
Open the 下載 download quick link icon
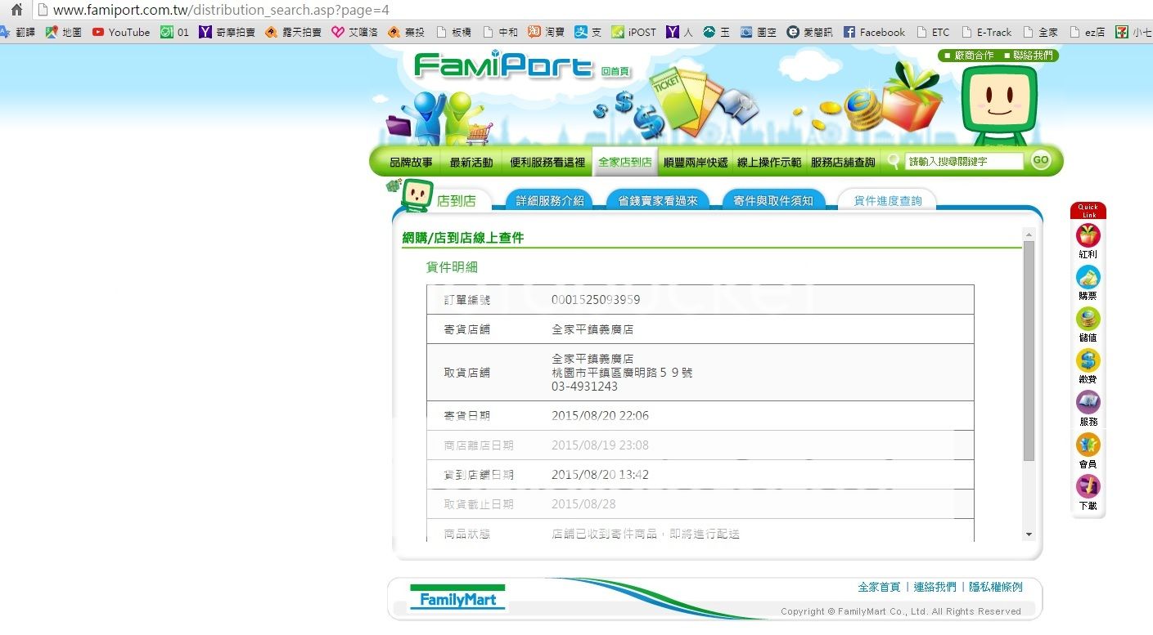[x=1088, y=487]
